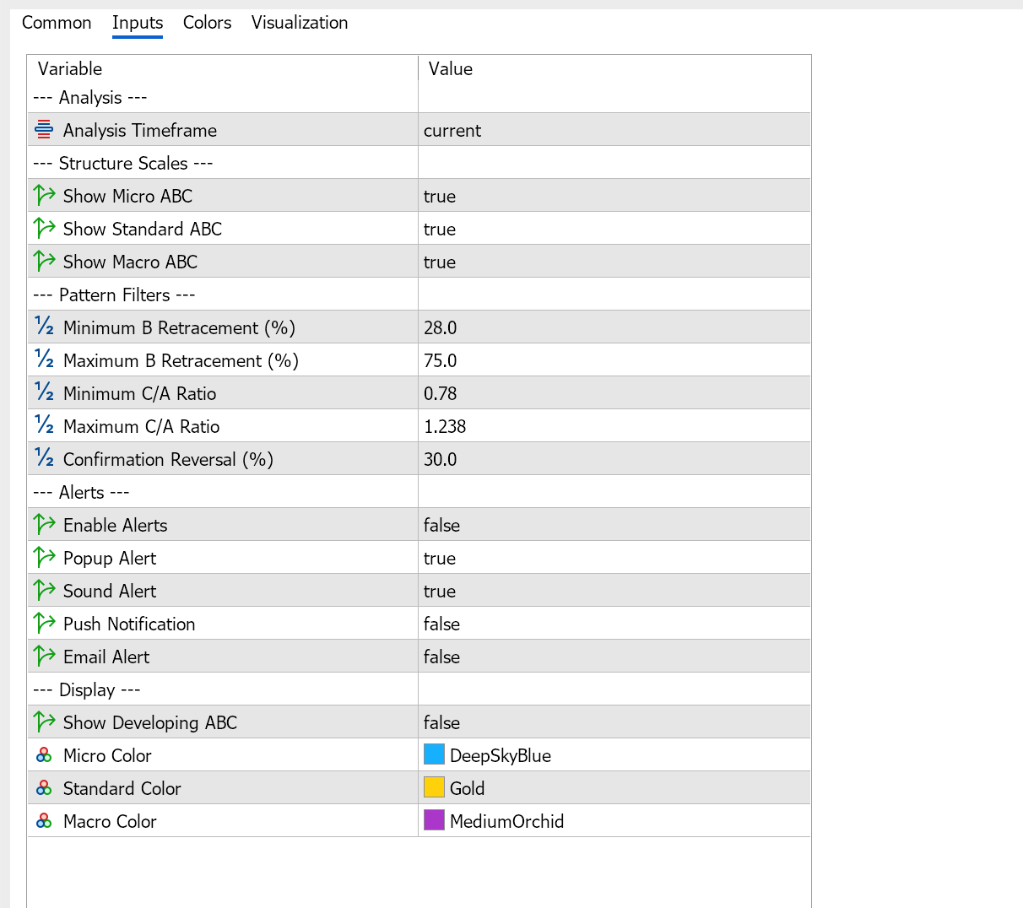Viewport: 1023px width, 908px height.
Task: Toggle Show Micro ABC value true
Action: click(x=614, y=196)
